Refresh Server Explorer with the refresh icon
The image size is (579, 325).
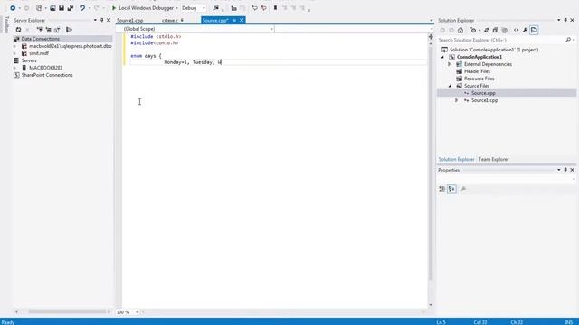[18, 30]
